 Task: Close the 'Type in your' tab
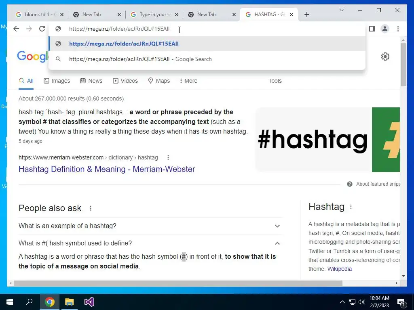177,15
